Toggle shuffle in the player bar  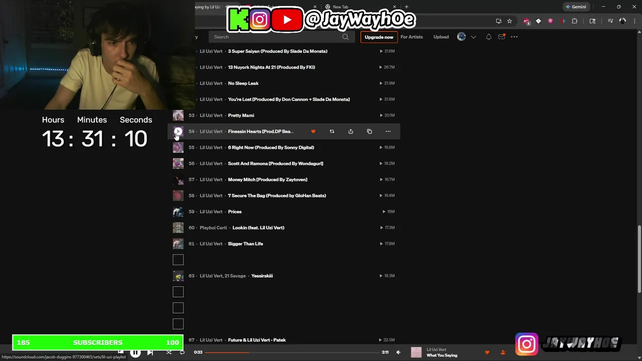[169, 352]
